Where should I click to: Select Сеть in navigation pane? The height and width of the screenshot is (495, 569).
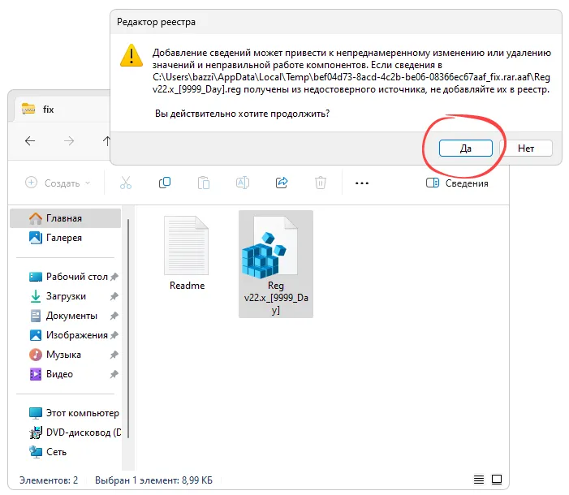click(x=48, y=452)
